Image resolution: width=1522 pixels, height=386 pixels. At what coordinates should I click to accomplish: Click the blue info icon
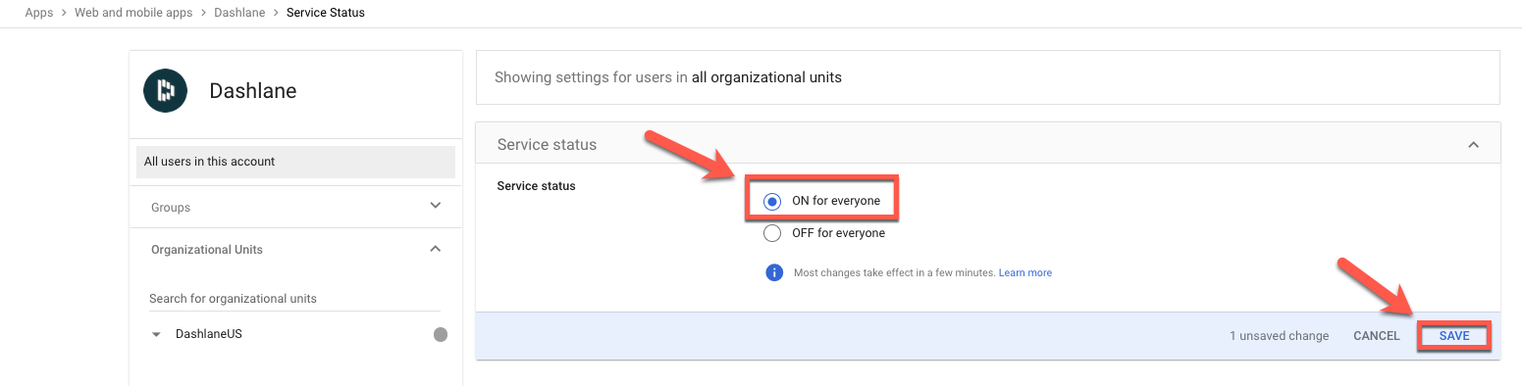(773, 272)
